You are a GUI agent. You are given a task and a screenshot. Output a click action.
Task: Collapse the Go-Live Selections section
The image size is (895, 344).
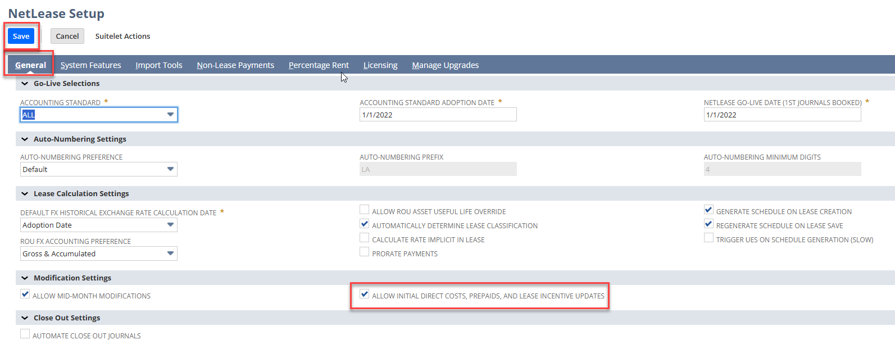point(25,83)
